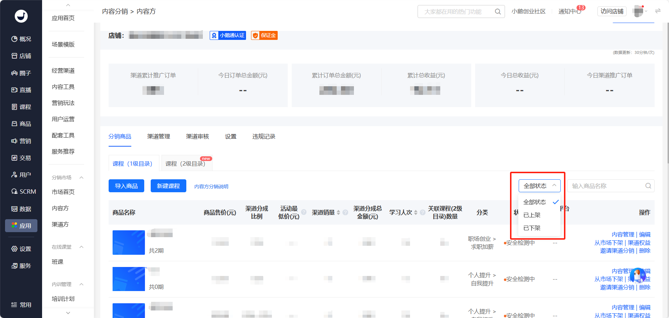Click the 访问店铺 button
This screenshot has height=318, width=669.
pos(612,11)
